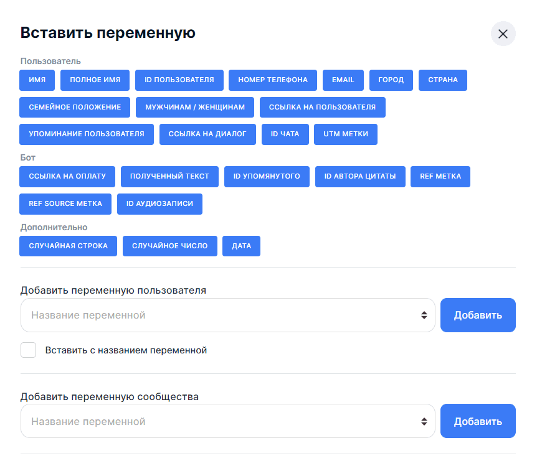
Task: Insert the НОМЕР ТЕЛЕФОНА variable
Action: 272,80
